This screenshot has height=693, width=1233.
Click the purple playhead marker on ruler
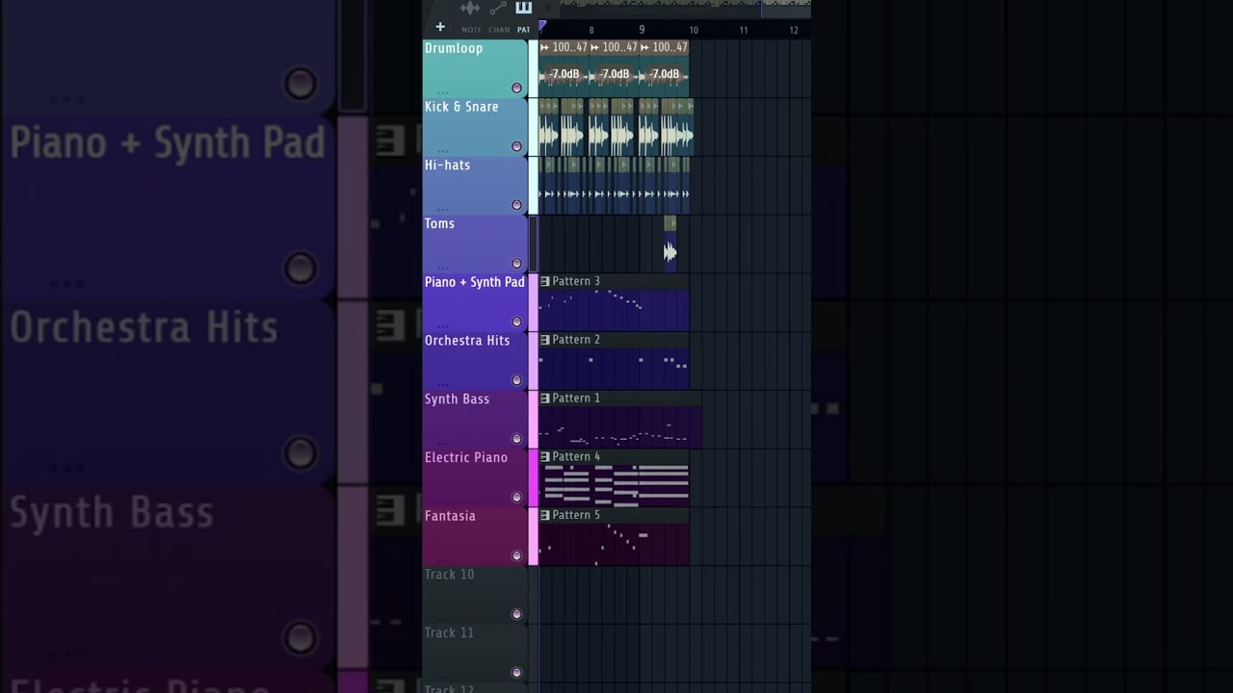[542, 26]
